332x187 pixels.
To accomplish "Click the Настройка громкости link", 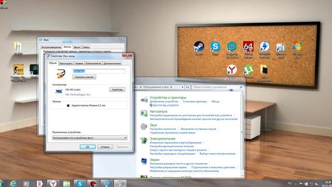I will [163, 129].
